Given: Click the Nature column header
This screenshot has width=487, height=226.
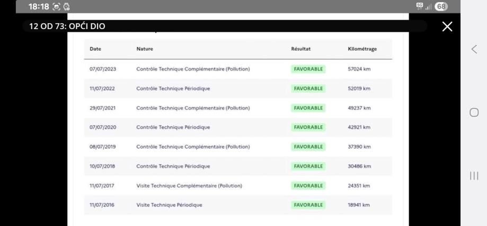Looking at the screenshot, I should (x=146, y=49).
